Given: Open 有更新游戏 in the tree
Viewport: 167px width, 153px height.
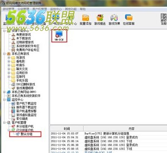Looking at the screenshot, I should 23,35.
